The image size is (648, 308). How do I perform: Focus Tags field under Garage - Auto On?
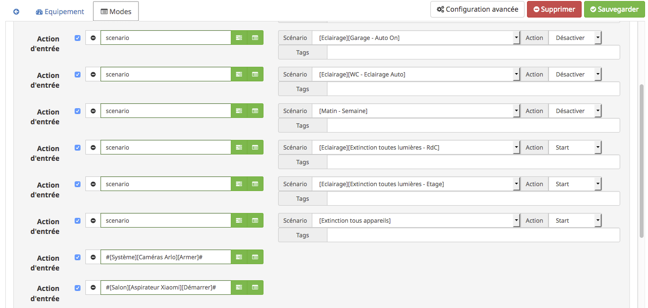473,52
